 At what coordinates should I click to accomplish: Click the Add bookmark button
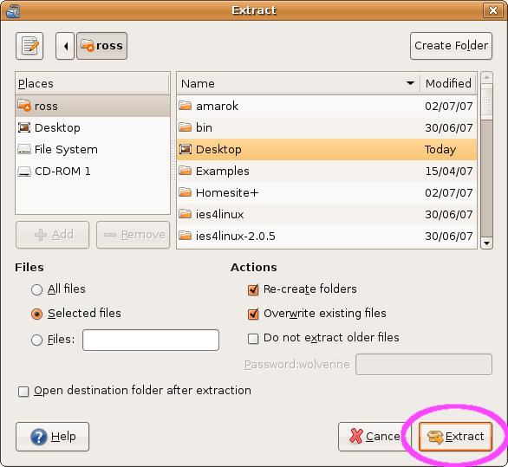(x=52, y=235)
